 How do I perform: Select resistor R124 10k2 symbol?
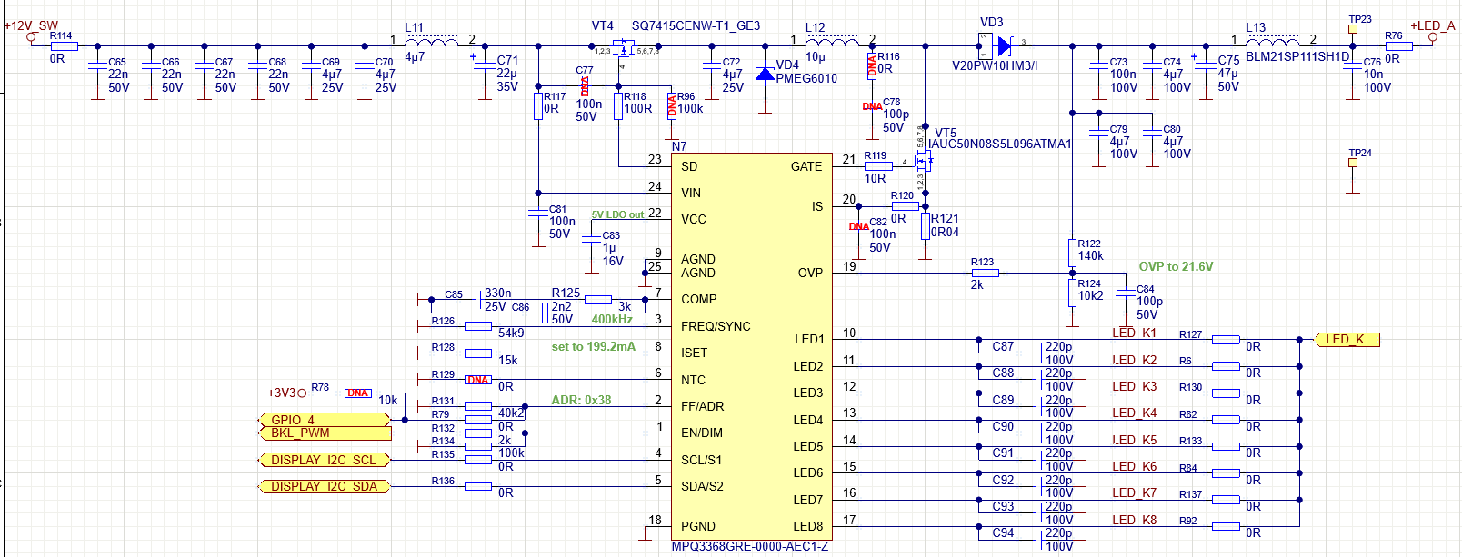point(1073,293)
